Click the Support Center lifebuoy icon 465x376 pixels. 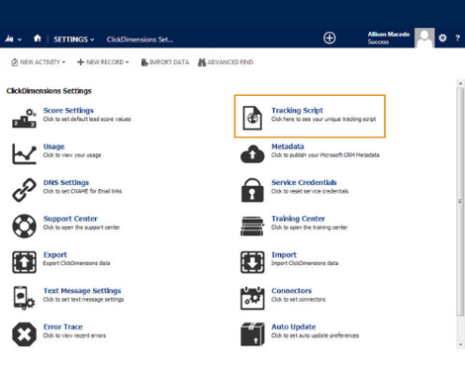tap(24, 226)
